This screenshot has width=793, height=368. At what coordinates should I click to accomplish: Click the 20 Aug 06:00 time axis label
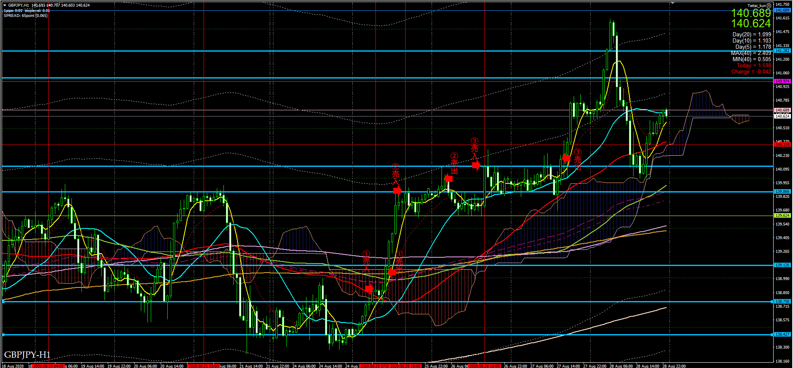(x=145, y=366)
